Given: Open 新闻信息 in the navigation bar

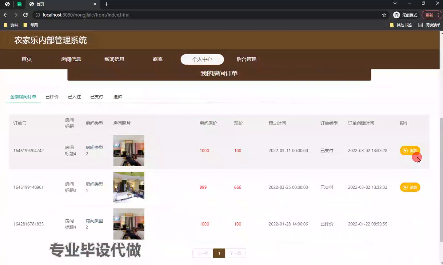Looking at the screenshot, I should [x=114, y=59].
